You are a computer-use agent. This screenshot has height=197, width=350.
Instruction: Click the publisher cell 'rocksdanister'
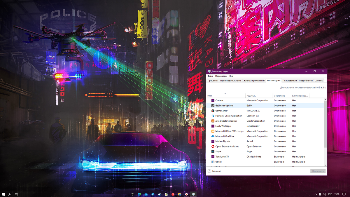click(253, 126)
